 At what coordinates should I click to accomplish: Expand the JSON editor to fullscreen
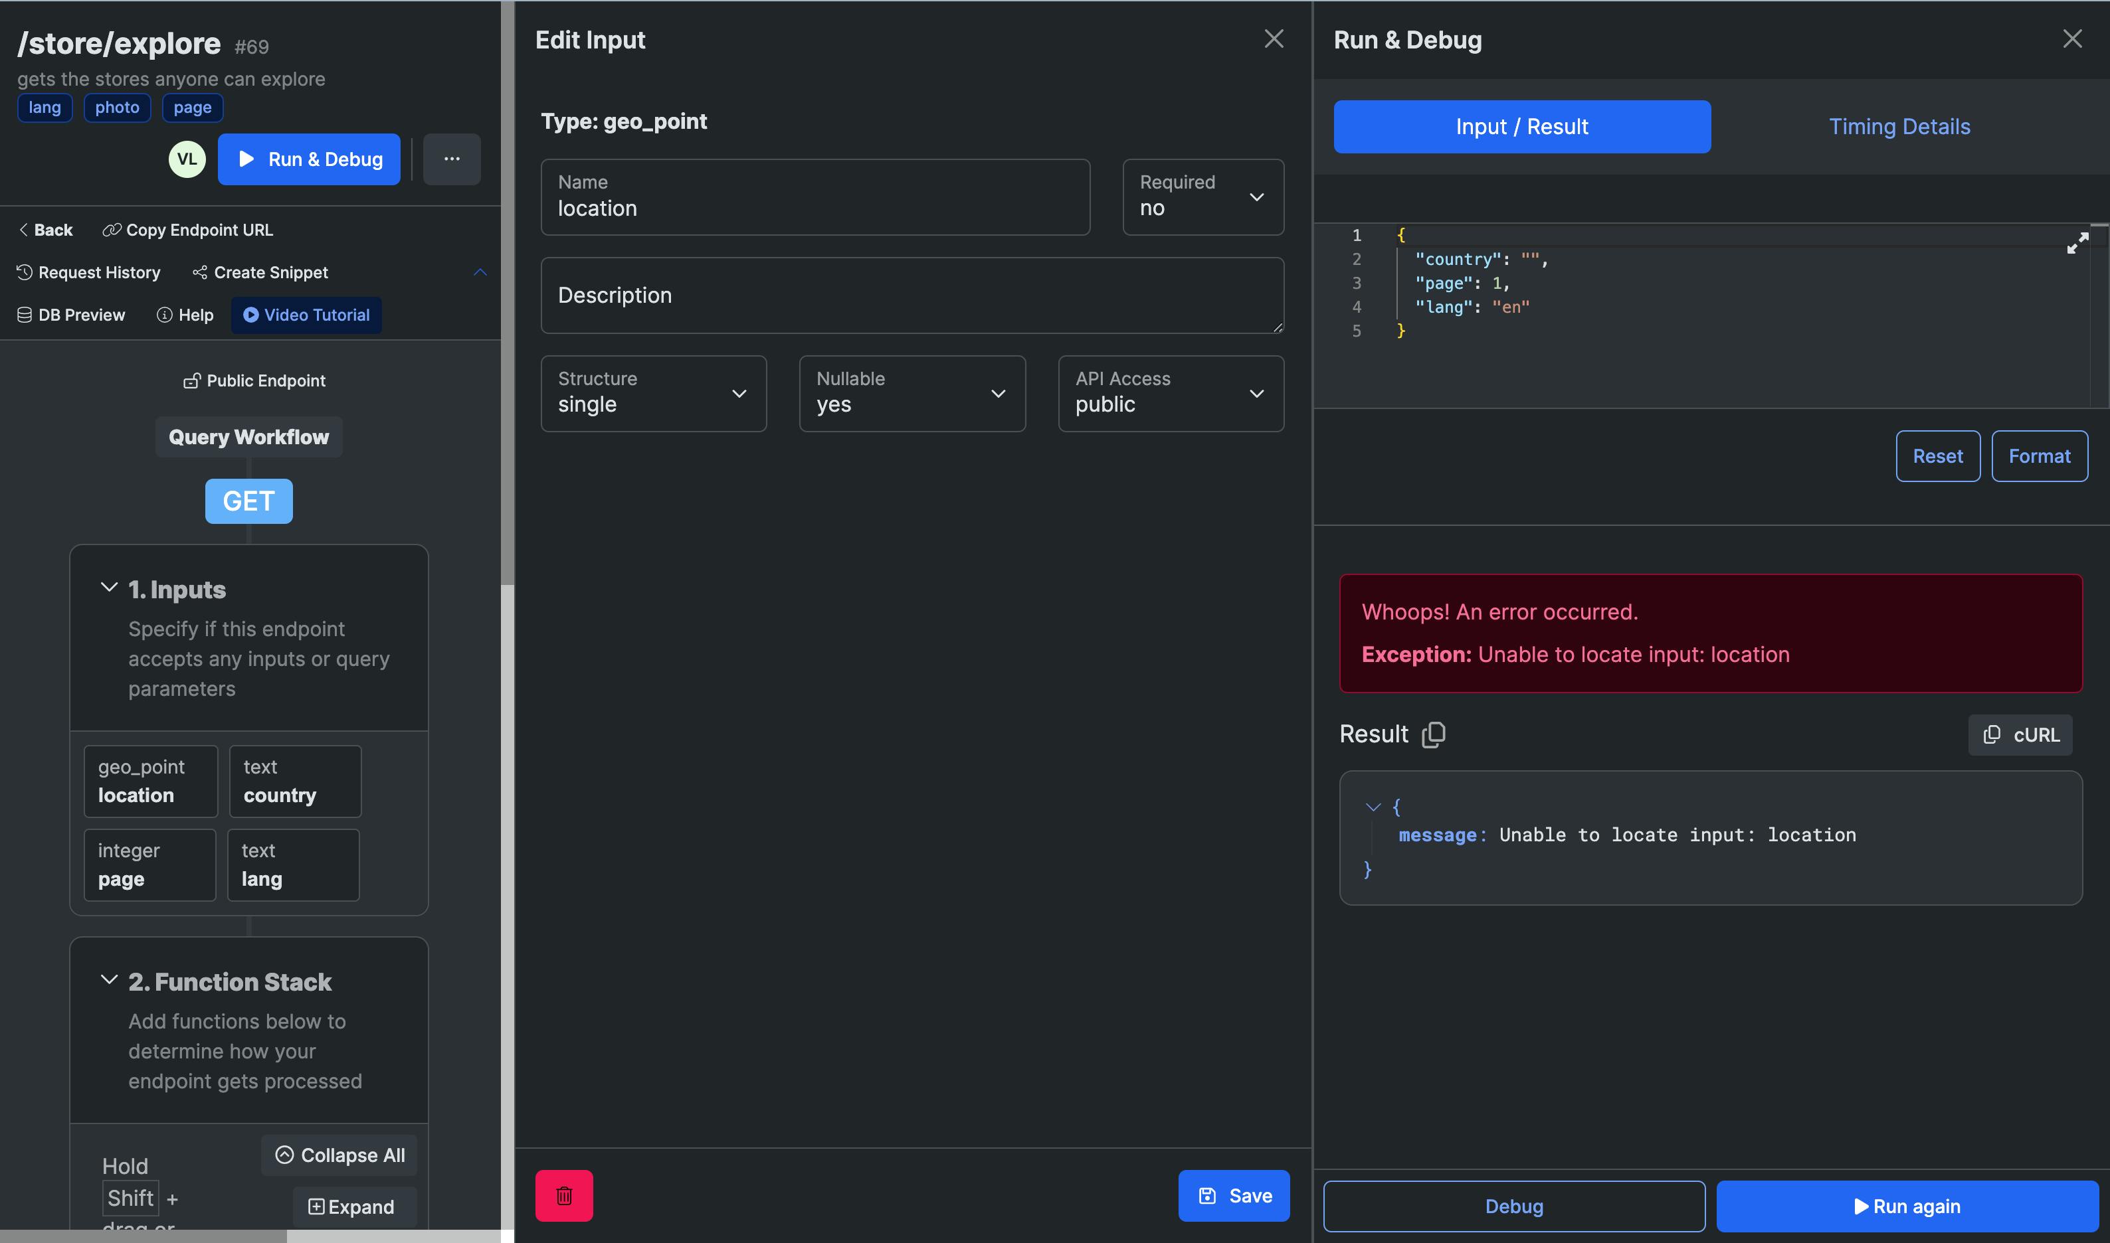coord(2077,243)
